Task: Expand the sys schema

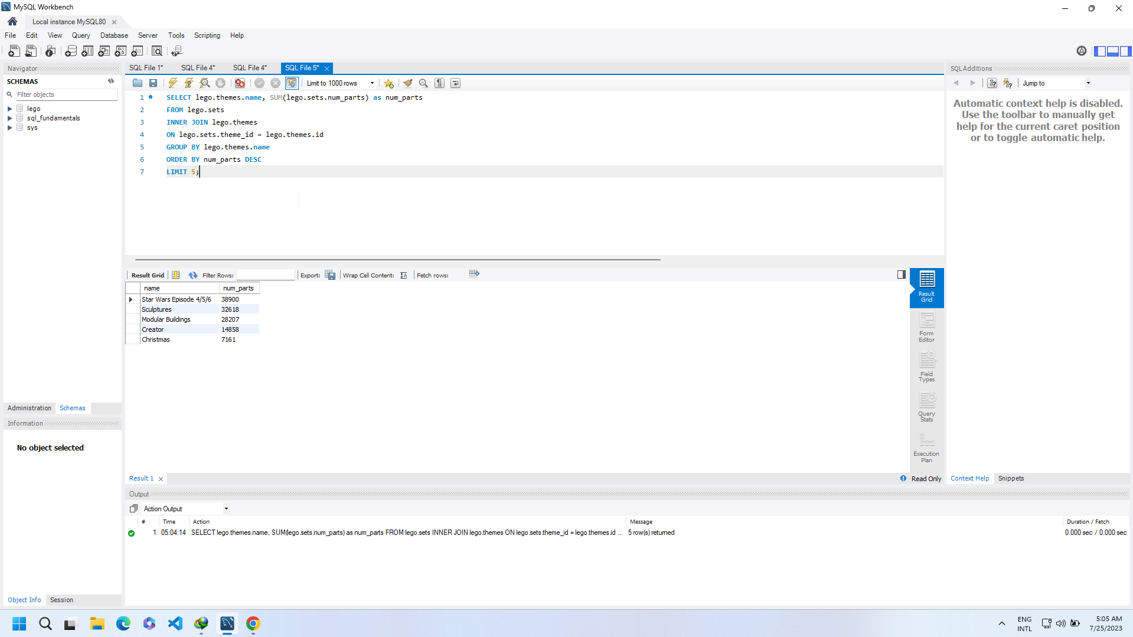Action: pos(10,128)
